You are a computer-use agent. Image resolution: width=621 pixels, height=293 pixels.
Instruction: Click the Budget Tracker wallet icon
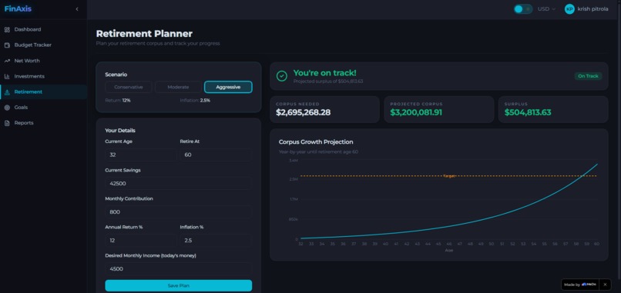pos(7,45)
